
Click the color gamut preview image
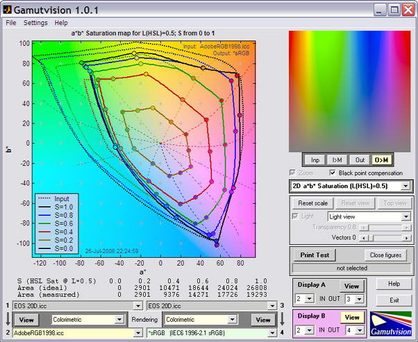[350, 92]
